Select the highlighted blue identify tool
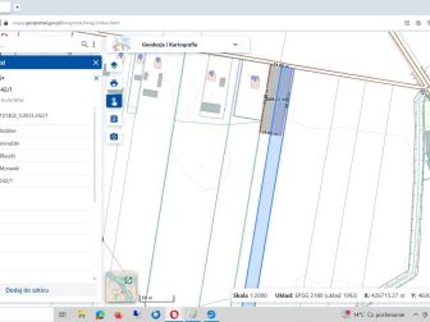 click(x=114, y=101)
